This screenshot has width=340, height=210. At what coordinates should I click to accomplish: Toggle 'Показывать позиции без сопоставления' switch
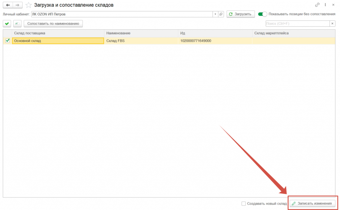pos(263,14)
